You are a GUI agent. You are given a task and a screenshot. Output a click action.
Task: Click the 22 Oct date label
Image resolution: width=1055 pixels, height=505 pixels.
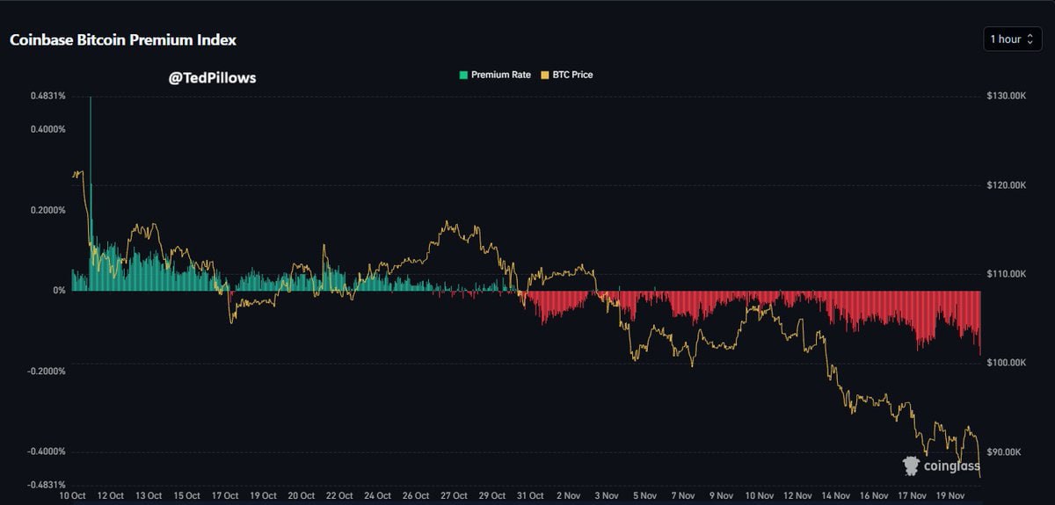point(339,495)
